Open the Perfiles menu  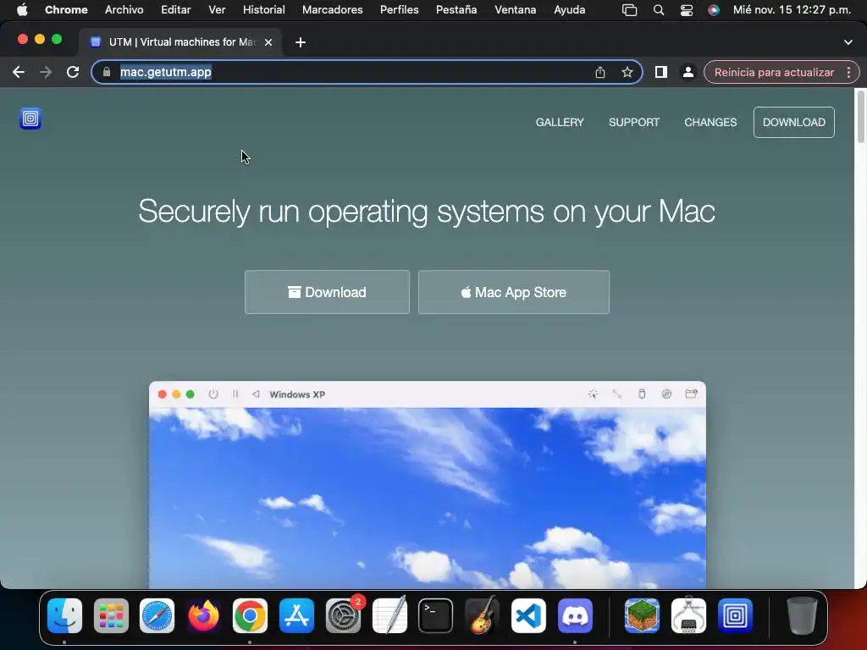click(x=400, y=9)
